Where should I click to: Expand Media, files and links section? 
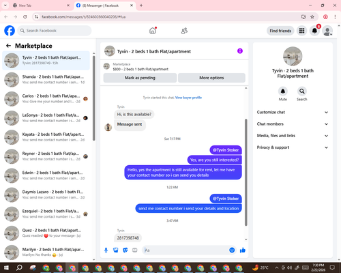[x=293, y=136]
